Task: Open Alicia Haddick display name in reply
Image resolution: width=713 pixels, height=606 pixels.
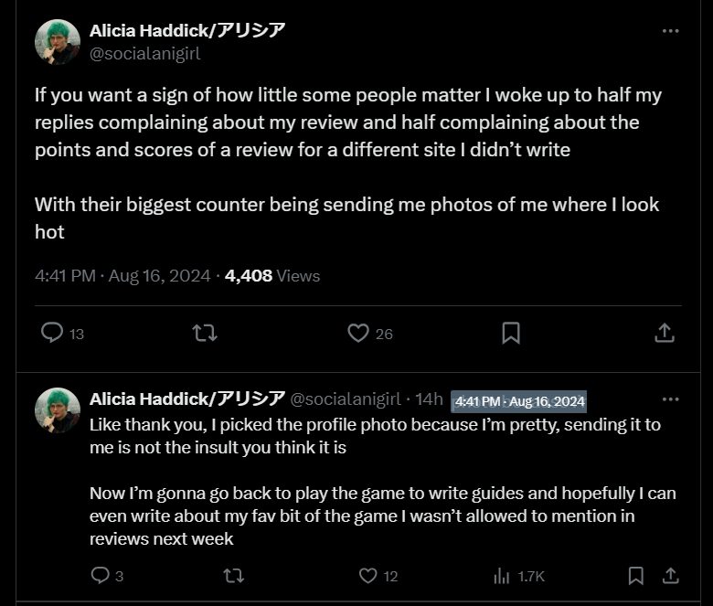Action: pos(187,399)
